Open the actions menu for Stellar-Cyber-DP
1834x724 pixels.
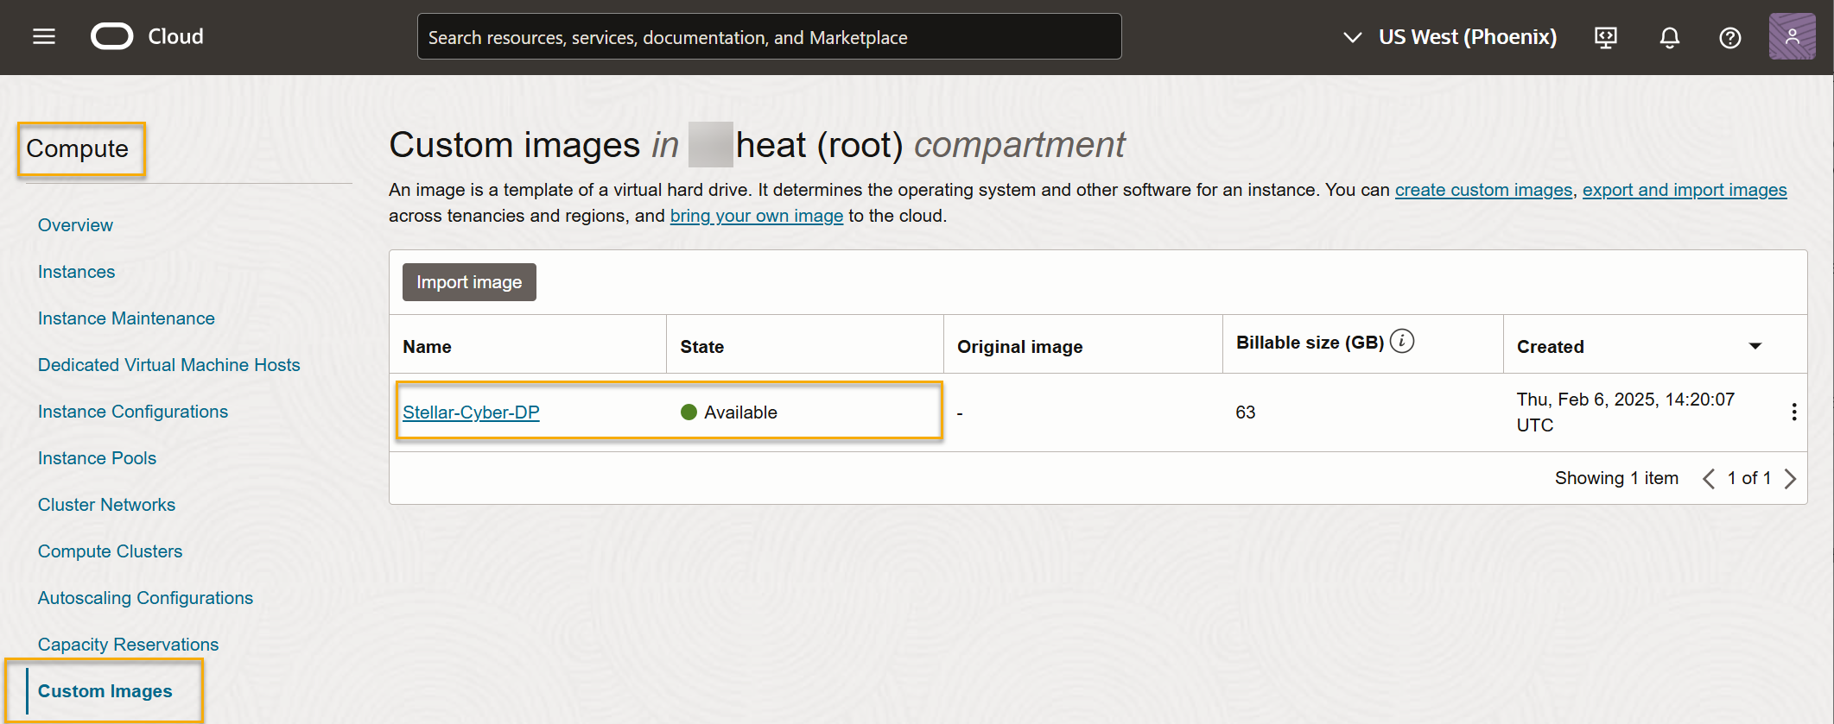(x=1793, y=412)
